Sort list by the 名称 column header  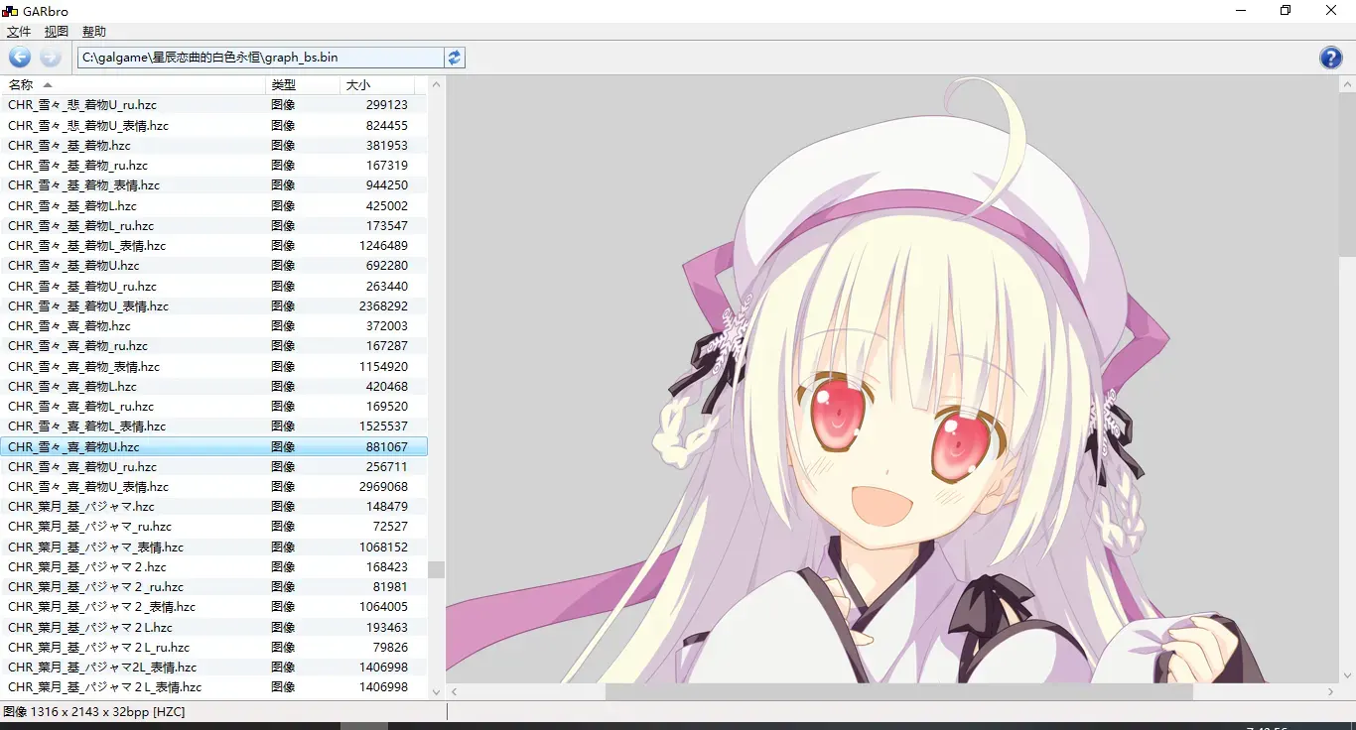coord(134,85)
